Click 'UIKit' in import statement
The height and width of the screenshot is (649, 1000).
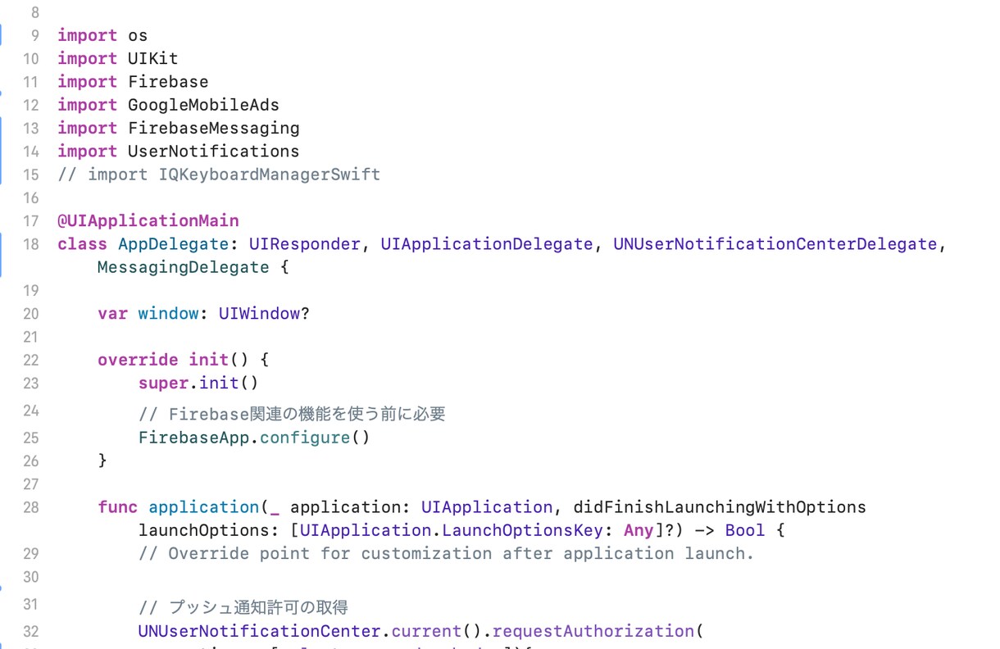pos(152,58)
